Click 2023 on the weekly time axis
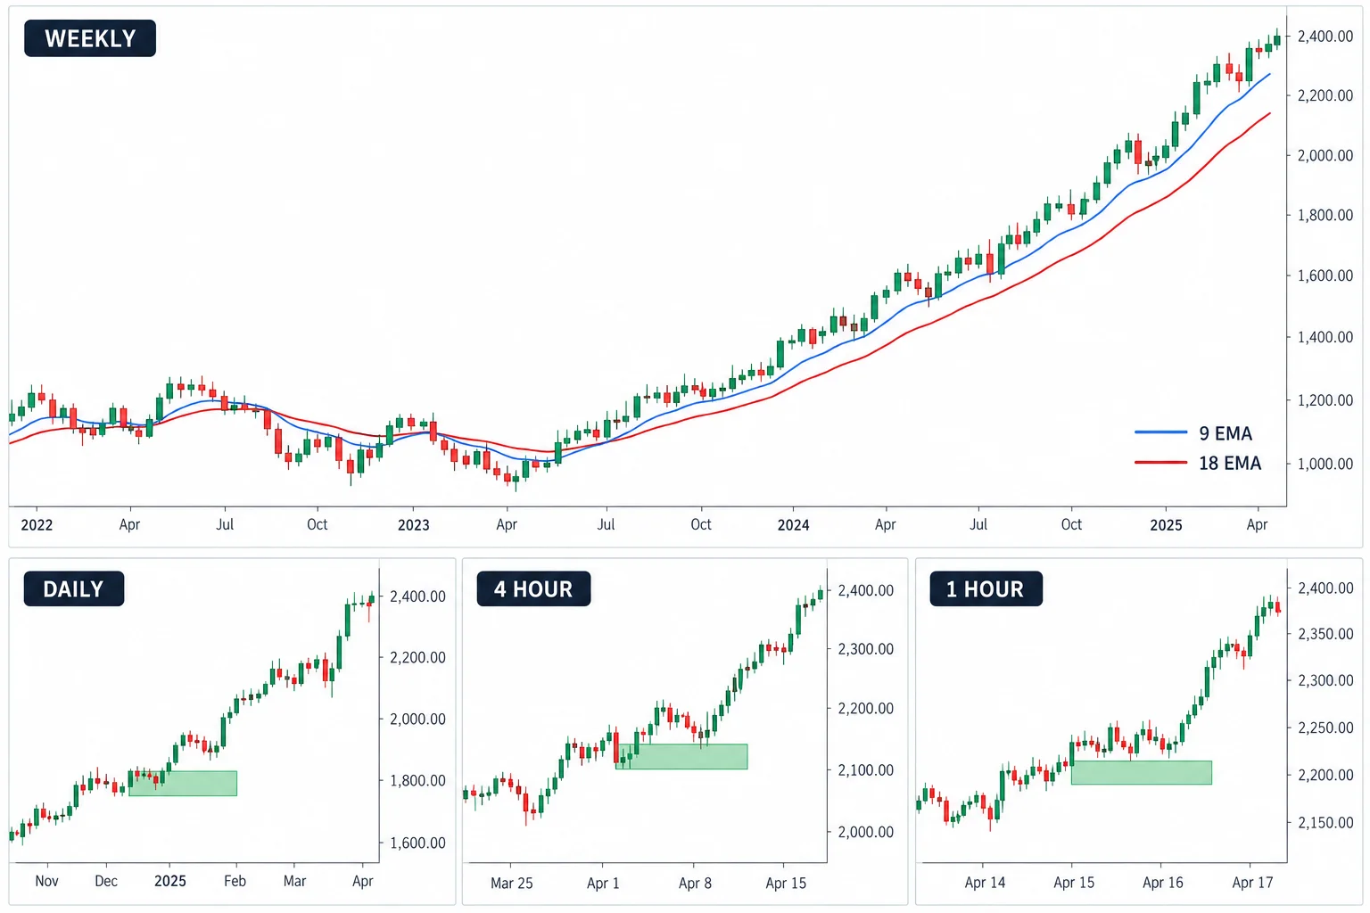The image size is (1370, 913). 414,525
